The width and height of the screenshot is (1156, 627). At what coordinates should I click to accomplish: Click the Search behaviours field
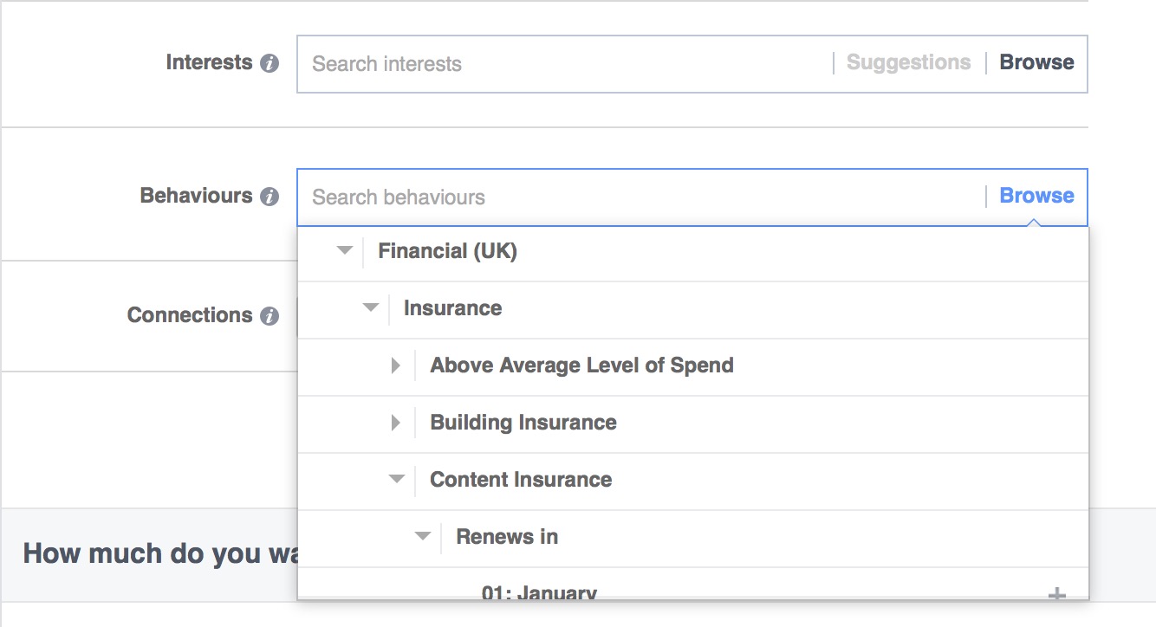520,197
